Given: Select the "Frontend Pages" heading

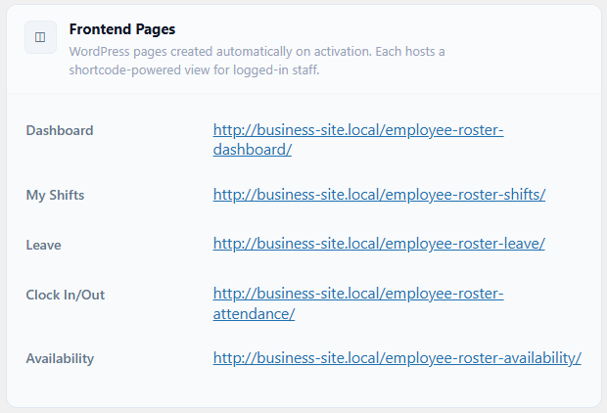Looking at the screenshot, I should 122,29.
